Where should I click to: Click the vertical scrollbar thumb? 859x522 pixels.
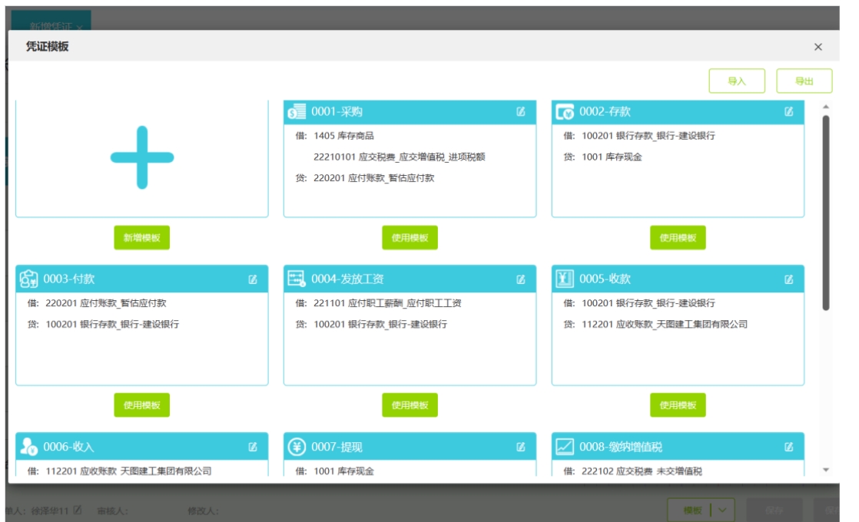[826, 213]
